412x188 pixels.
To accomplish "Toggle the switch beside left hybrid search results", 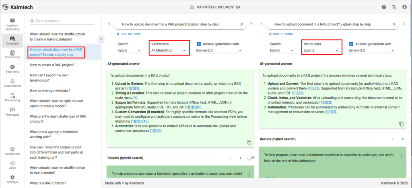I will [x=250, y=158].
